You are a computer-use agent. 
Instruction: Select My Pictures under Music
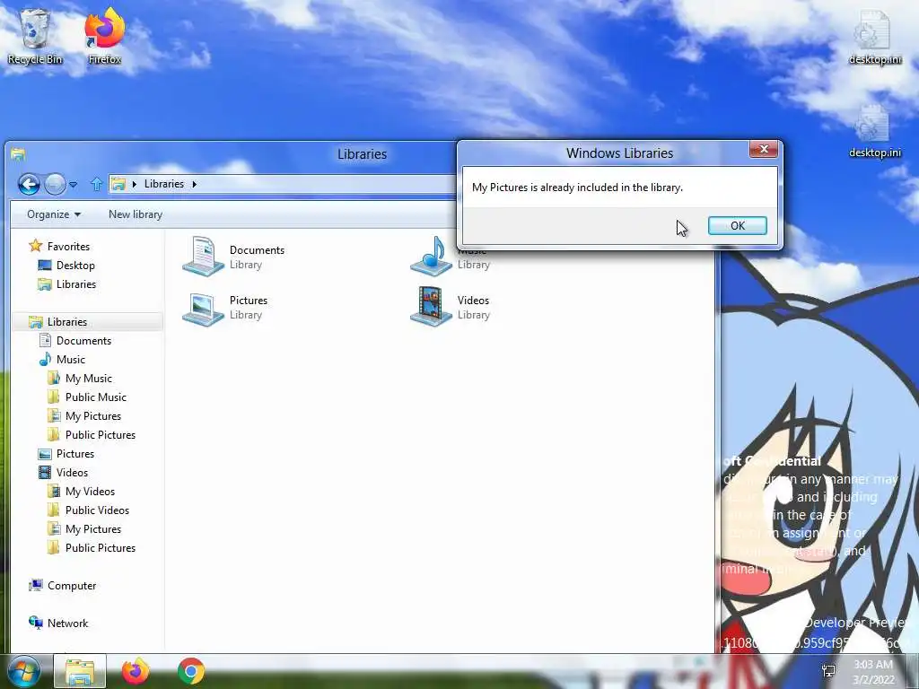point(93,416)
